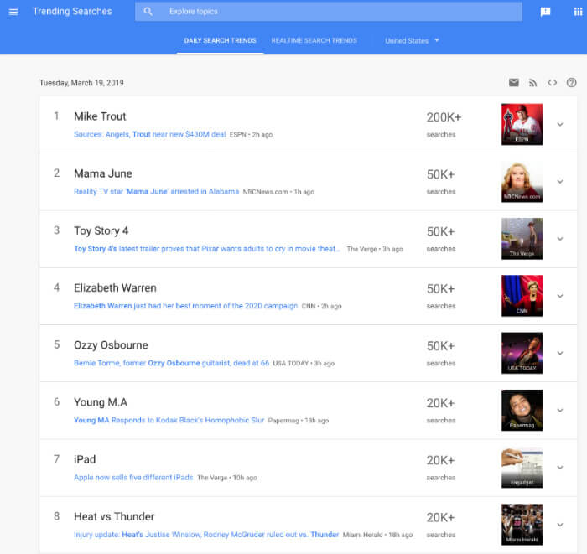587x554 pixels.
Task: Open the Angels Trout $430M deal article
Action: (x=150, y=135)
